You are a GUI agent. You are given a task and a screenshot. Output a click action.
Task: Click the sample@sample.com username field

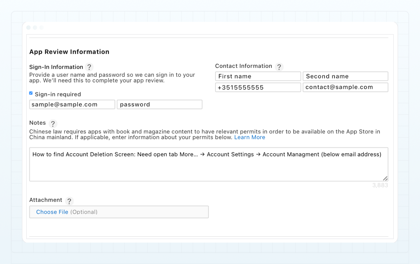[x=72, y=104]
